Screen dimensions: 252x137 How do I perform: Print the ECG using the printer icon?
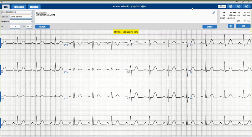pyautogui.click(x=231, y=26)
